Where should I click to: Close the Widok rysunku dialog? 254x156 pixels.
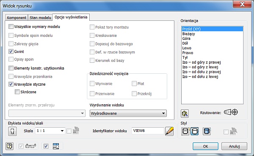[x=242, y=4]
